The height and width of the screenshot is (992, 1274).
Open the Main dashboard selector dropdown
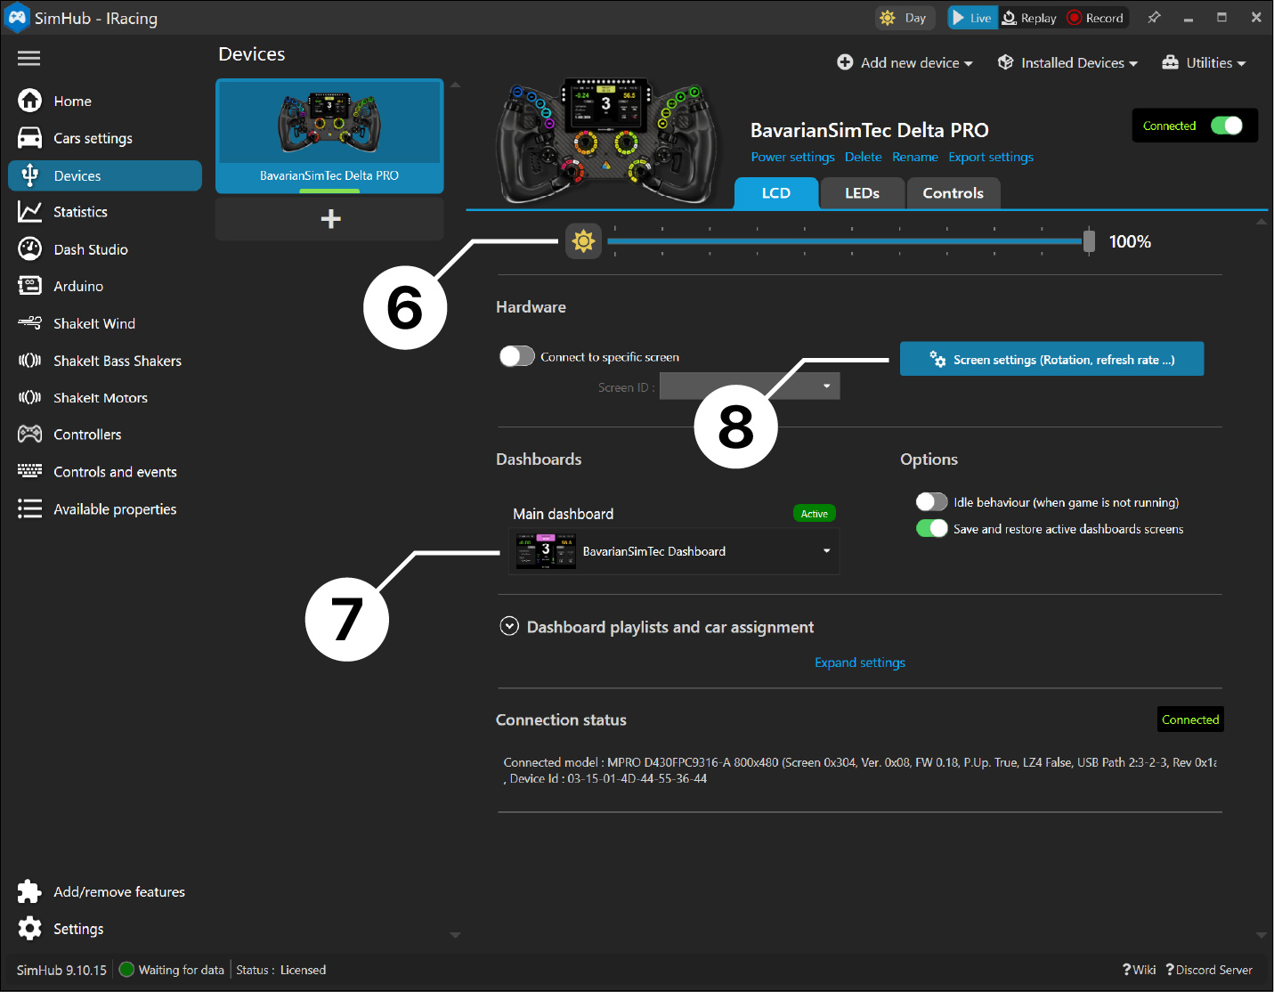825,551
